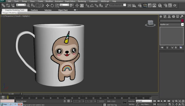Open the Rendering menu
This screenshot has width=185, height=106.
click(82, 1)
